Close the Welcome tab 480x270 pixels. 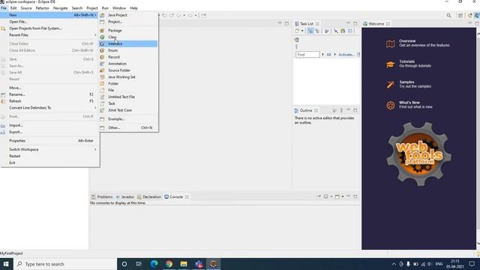[388, 24]
